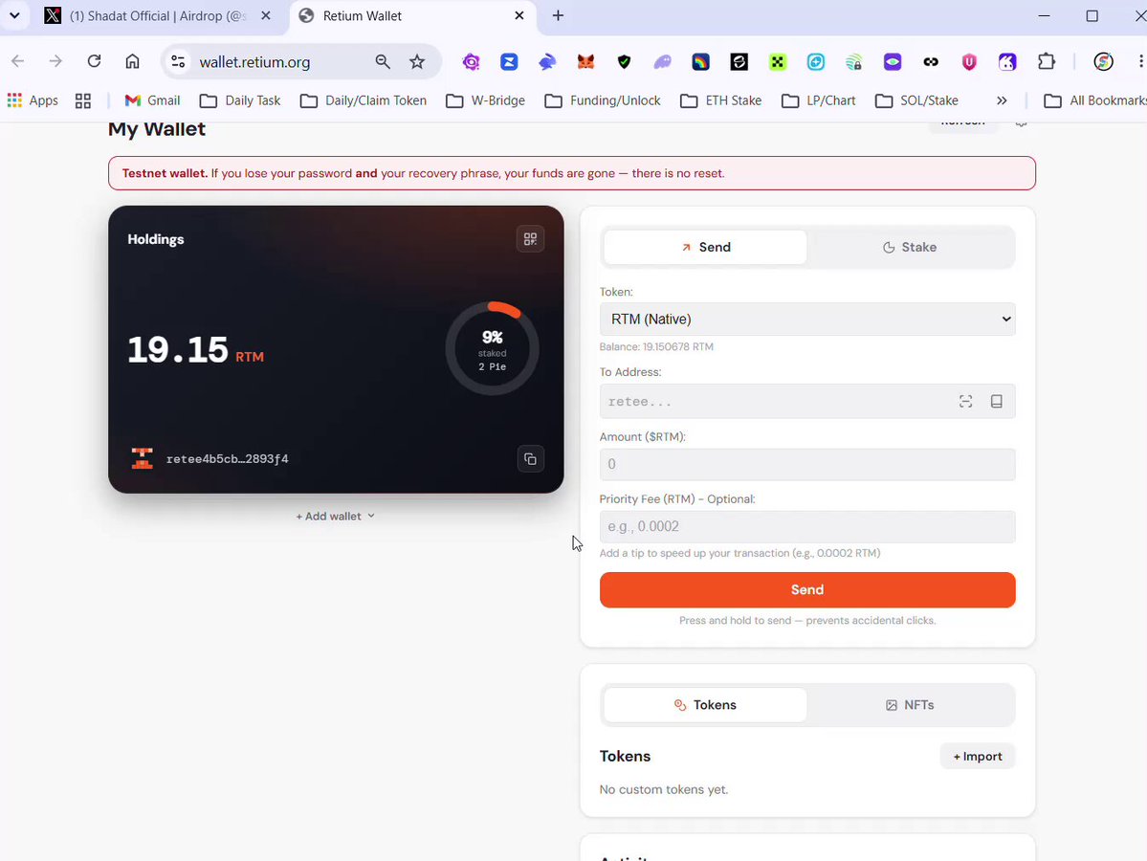Open the SOL/Stake bookmark folder
1147x861 pixels.
(x=916, y=100)
